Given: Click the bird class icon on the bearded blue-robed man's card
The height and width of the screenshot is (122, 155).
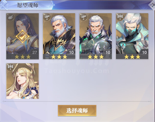Looking at the screenshot, I should pyautogui.click(x=47, y=17).
